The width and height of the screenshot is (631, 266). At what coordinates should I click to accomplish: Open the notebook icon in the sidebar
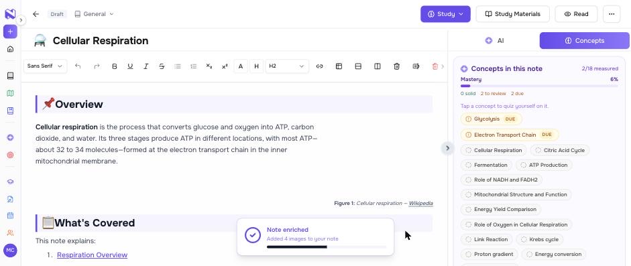(x=10, y=76)
